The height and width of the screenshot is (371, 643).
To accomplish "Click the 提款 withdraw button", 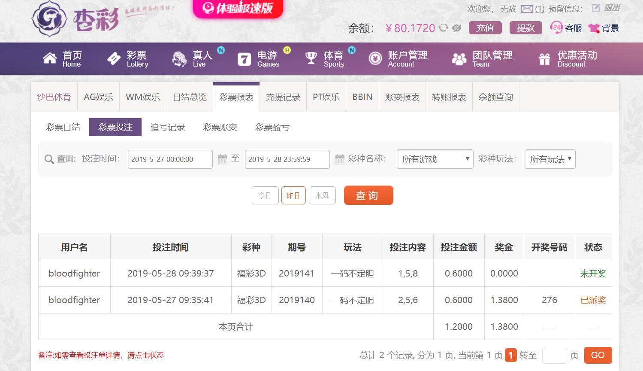I will click(525, 28).
